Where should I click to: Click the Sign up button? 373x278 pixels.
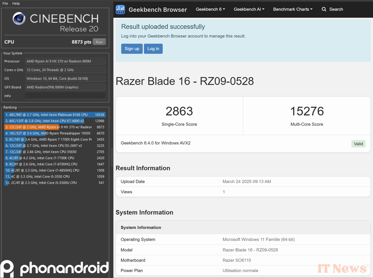[132, 48]
